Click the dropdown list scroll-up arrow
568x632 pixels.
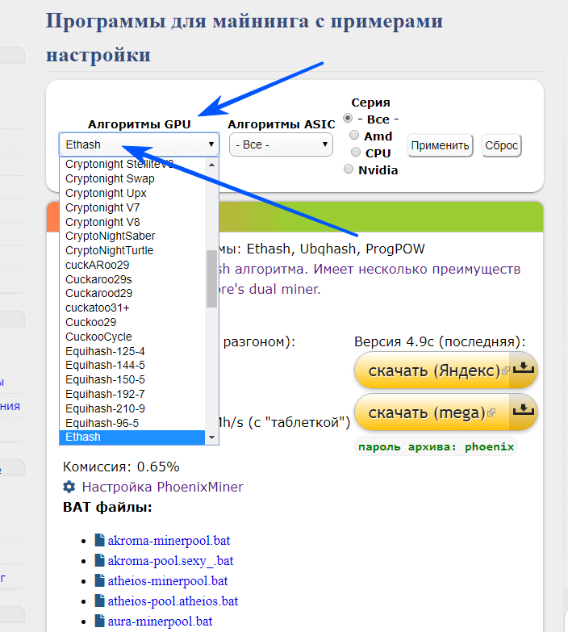click(x=211, y=165)
